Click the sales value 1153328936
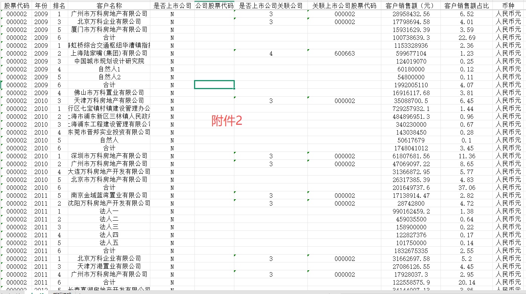This screenshot has width=526, height=294. pos(410,45)
